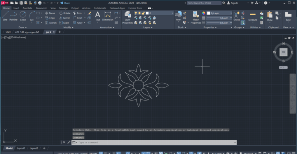This screenshot has width=297, height=154.
Task: Open the Measure utility
Action: point(253,16)
